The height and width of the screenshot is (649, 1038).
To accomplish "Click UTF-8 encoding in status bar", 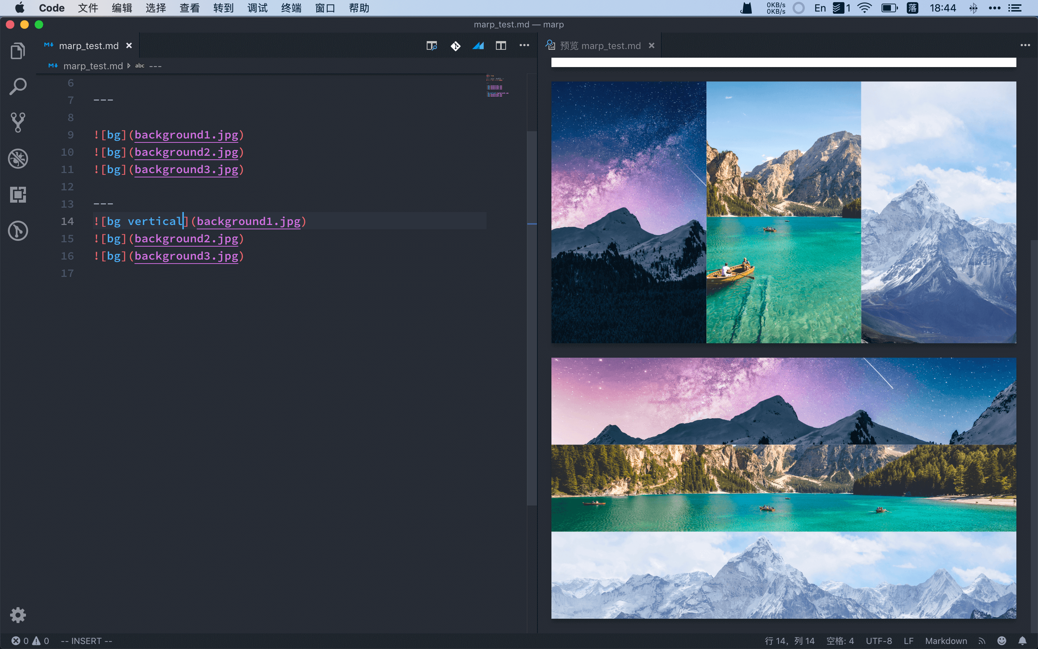I will point(878,641).
